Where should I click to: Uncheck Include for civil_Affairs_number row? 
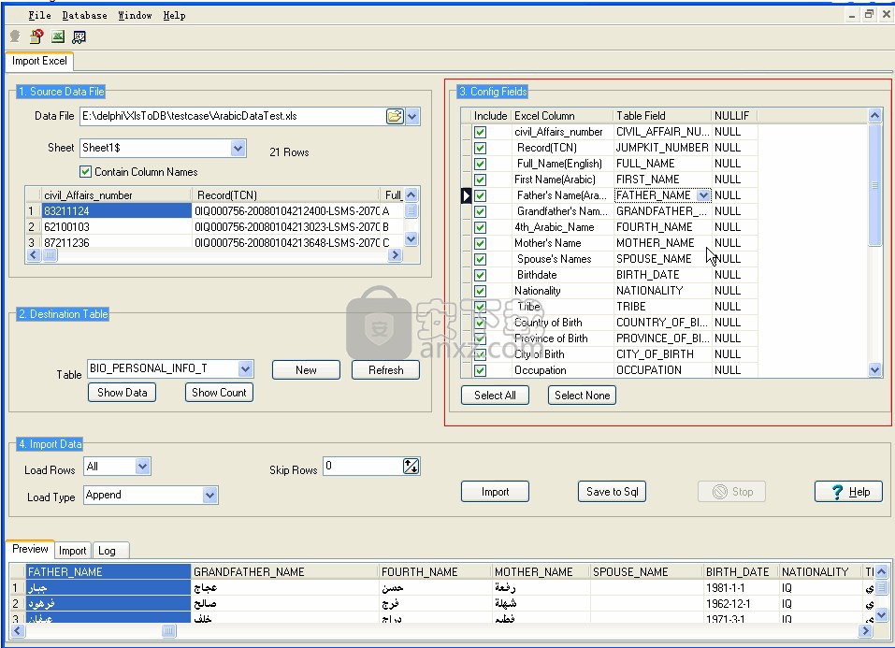point(480,132)
